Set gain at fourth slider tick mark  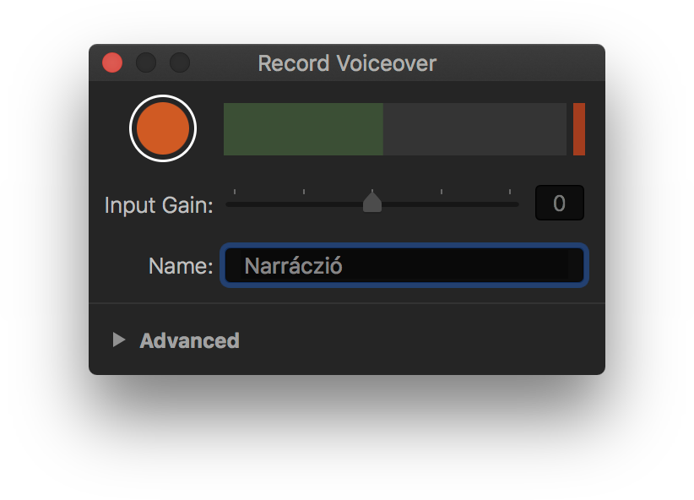442,203
